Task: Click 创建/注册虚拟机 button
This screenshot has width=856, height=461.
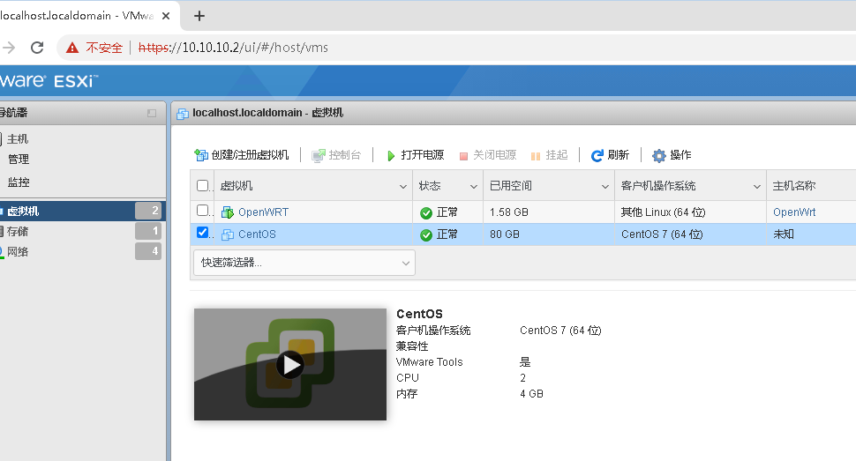Action: tap(241, 155)
